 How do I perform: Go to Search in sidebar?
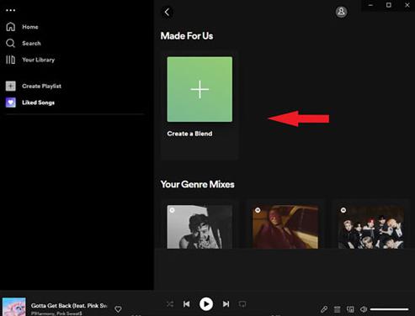31,43
